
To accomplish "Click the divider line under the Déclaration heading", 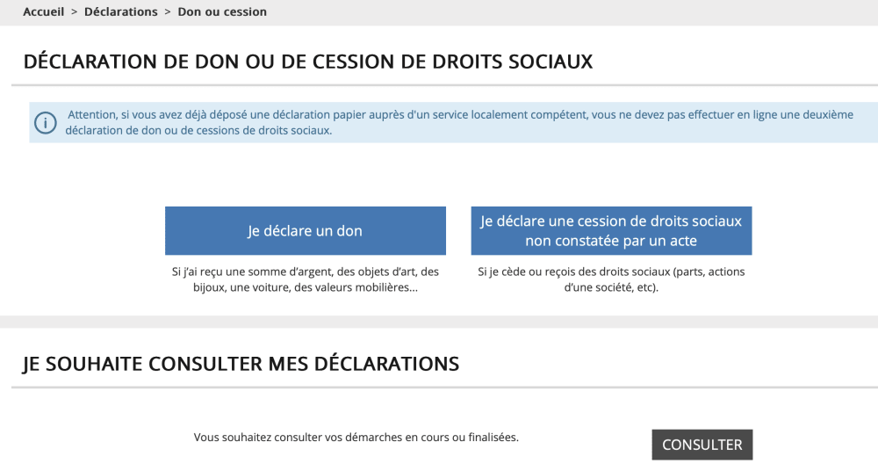I will click(x=439, y=85).
